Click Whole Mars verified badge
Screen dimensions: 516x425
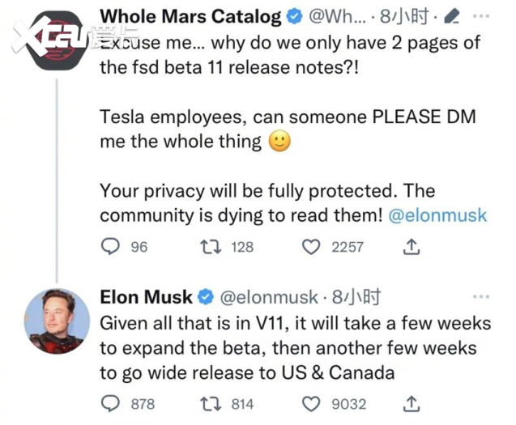coord(295,17)
